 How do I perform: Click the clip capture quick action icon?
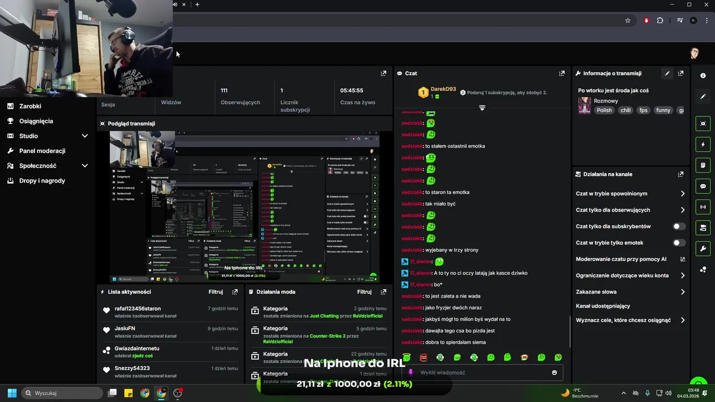[703, 123]
